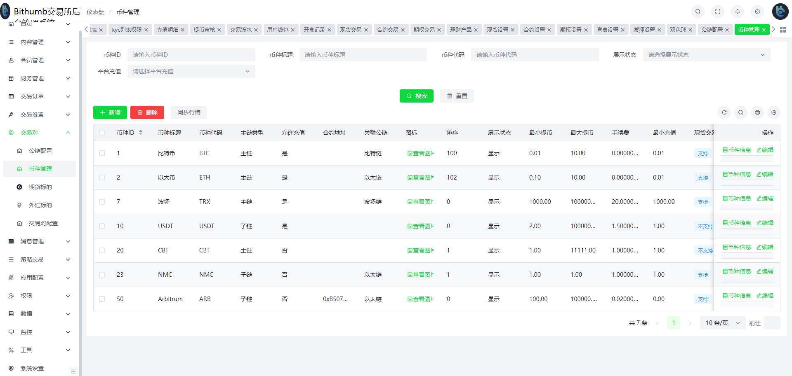The image size is (792, 376).
Task: Click the 同步行情 button
Action: 189,112
